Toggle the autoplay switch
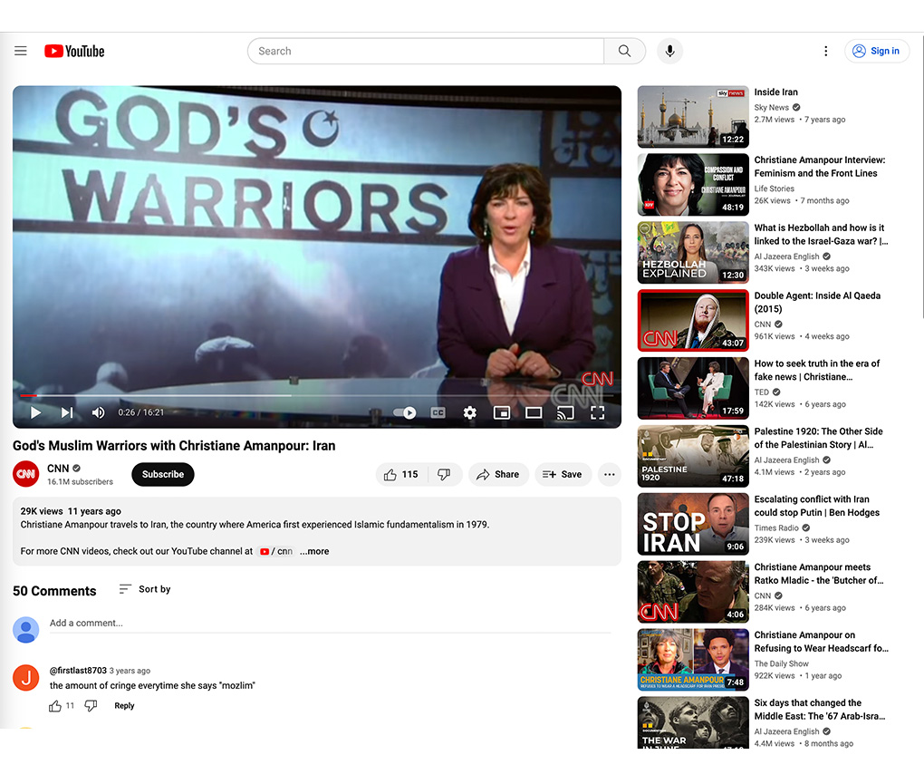 pos(405,412)
